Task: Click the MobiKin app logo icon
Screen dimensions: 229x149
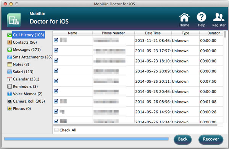Action: pyautogui.click(x=14, y=20)
